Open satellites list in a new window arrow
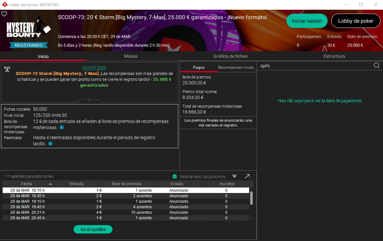The width and height of the screenshot is (383, 241). click(x=247, y=176)
